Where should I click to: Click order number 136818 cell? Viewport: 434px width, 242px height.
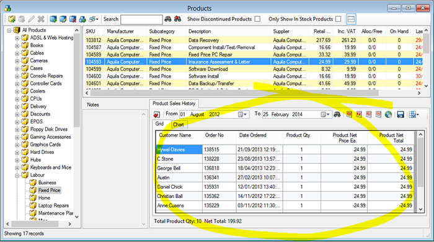(219, 168)
